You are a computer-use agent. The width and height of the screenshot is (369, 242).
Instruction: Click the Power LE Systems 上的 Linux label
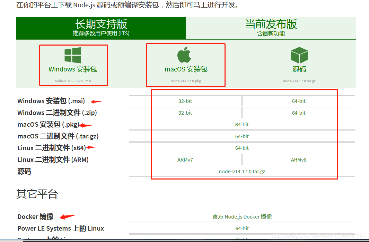(x=61, y=228)
